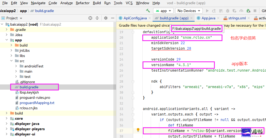
Task: Hide the Project panel with minus icon
Action: (x=112, y=18)
